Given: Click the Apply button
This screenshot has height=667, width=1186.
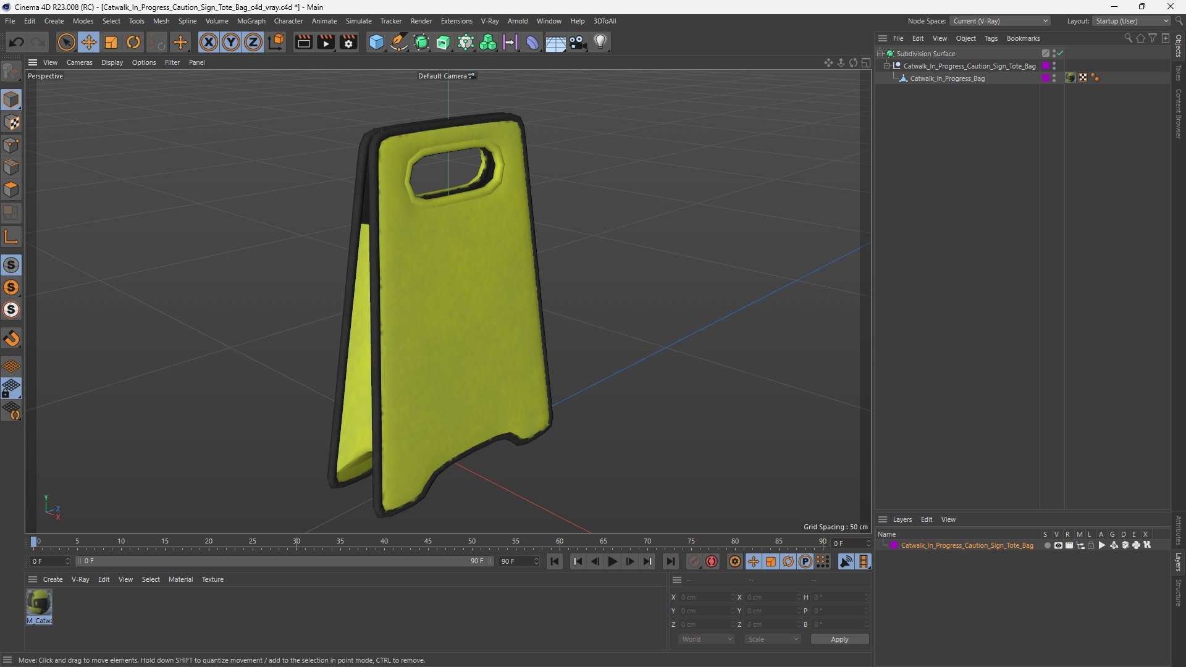Looking at the screenshot, I should click(x=839, y=639).
